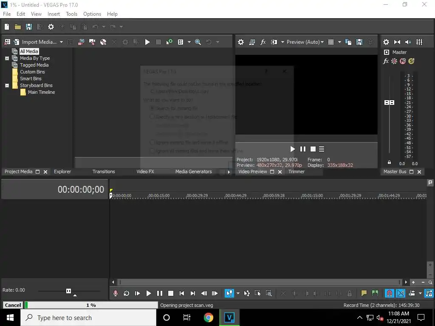Screen dimensions: 435x326
Task: Open the Insert menu
Action: [x=54, y=14]
